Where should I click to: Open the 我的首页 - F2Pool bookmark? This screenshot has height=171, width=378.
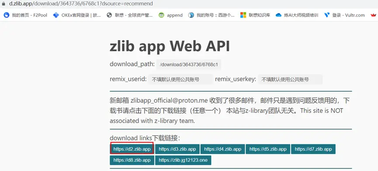pyautogui.click(x=25, y=15)
